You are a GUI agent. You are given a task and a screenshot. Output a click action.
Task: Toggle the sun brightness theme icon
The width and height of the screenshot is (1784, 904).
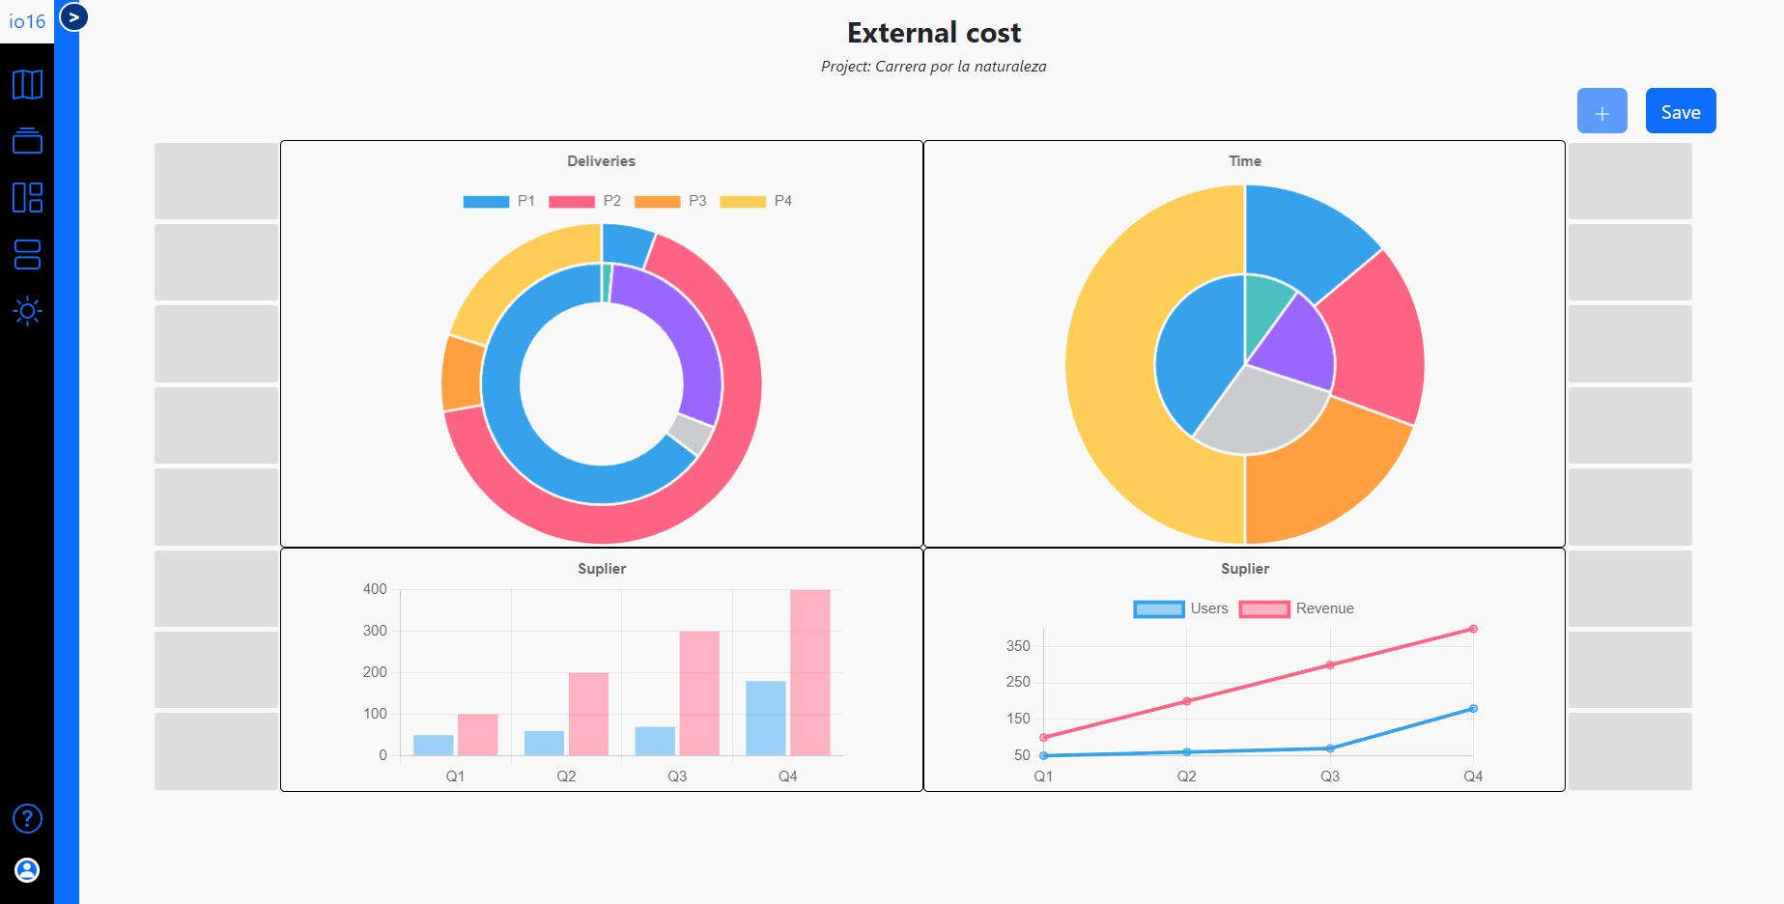point(27,311)
